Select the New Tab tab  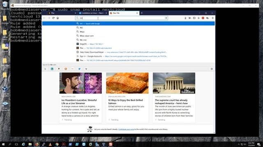click(x=124, y=13)
